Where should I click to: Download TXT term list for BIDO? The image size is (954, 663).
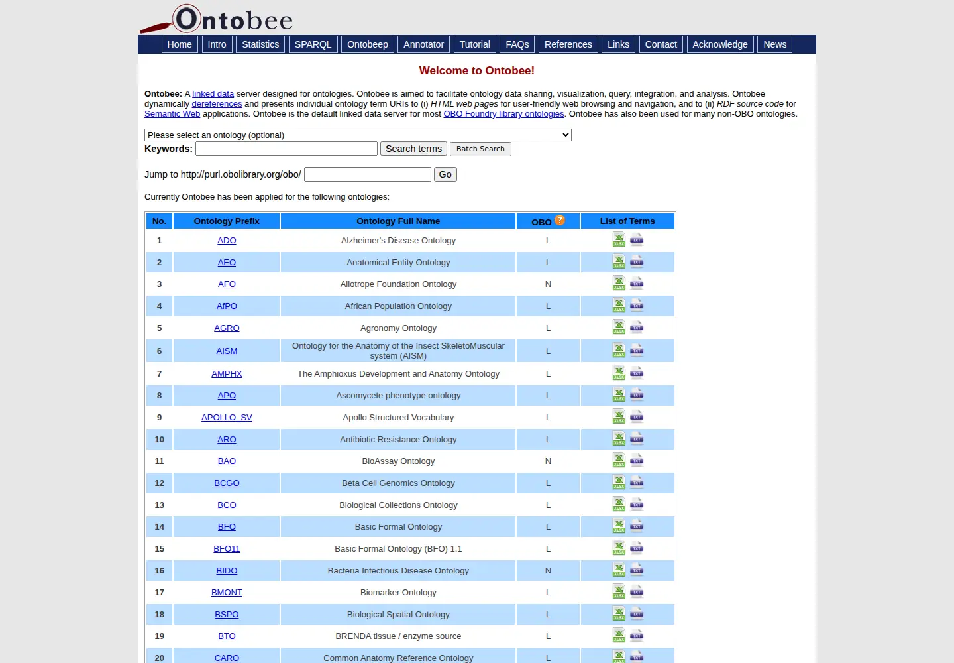[637, 570]
